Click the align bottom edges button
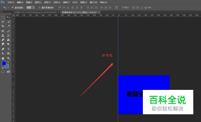 [x=68, y=8]
